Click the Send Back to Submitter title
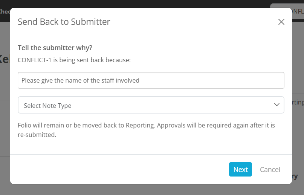304x195 pixels. tap(64, 22)
